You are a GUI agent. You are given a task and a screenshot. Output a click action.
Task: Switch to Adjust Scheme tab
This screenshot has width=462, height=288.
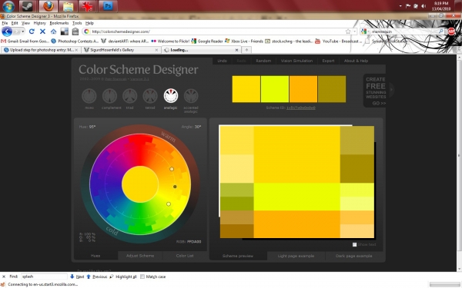tap(140, 256)
